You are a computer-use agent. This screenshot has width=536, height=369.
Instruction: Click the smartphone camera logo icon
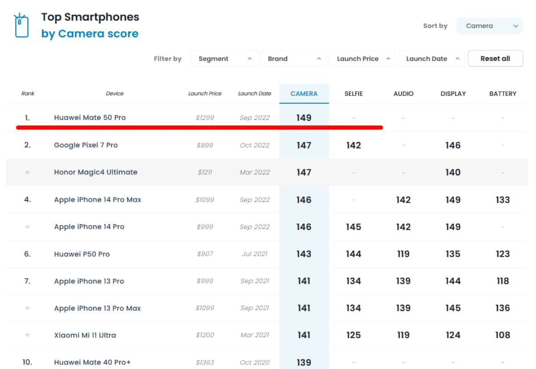[x=21, y=26]
